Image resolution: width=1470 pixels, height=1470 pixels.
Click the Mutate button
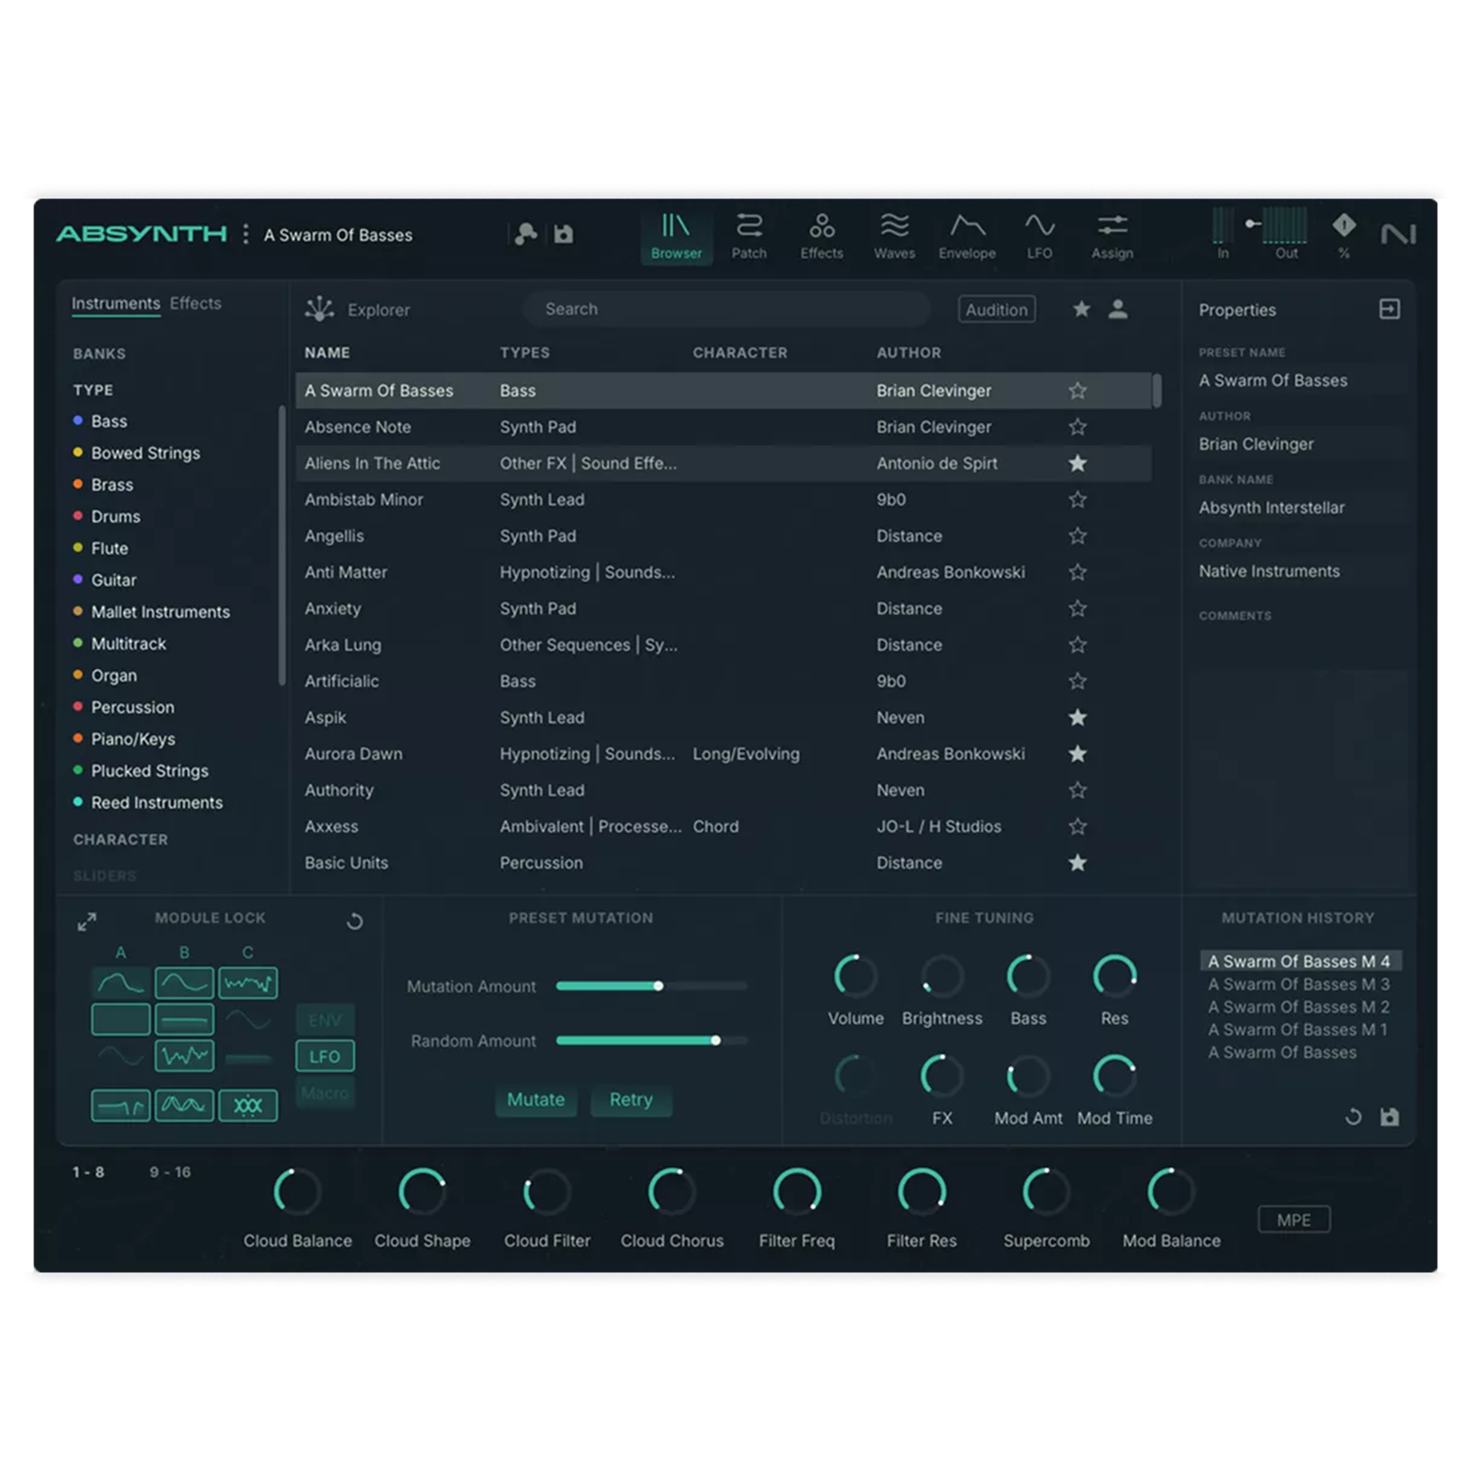[536, 1100]
